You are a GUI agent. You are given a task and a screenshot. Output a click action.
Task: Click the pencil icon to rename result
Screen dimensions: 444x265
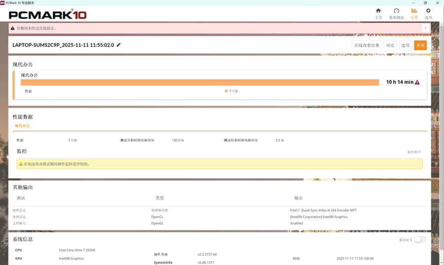(119, 45)
